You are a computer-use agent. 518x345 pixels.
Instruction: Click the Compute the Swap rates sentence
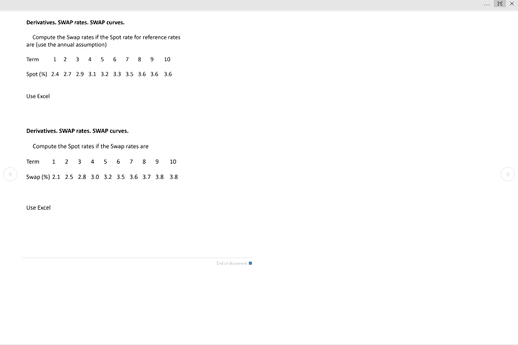(106, 37)
